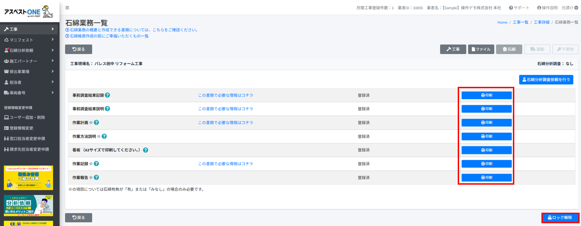
Task: Click the hamburger menu icon in header
Action: click(x=67, y=8)
